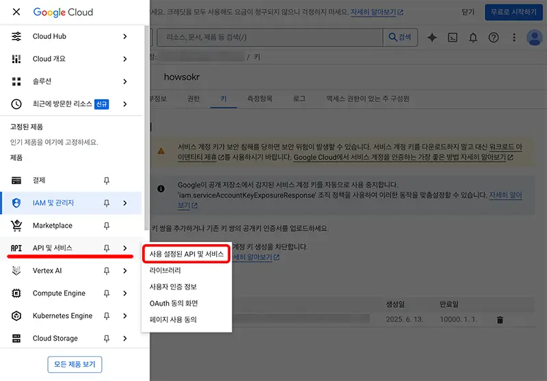
Task: Click the 결제 billing card icon
Action: coord(16,181)
